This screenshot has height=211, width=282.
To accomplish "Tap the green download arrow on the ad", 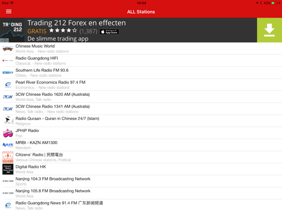I will coord(269,30).
